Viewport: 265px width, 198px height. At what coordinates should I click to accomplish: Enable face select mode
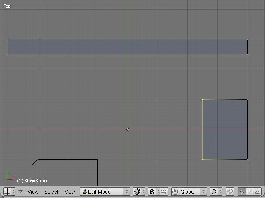point(257,192)
